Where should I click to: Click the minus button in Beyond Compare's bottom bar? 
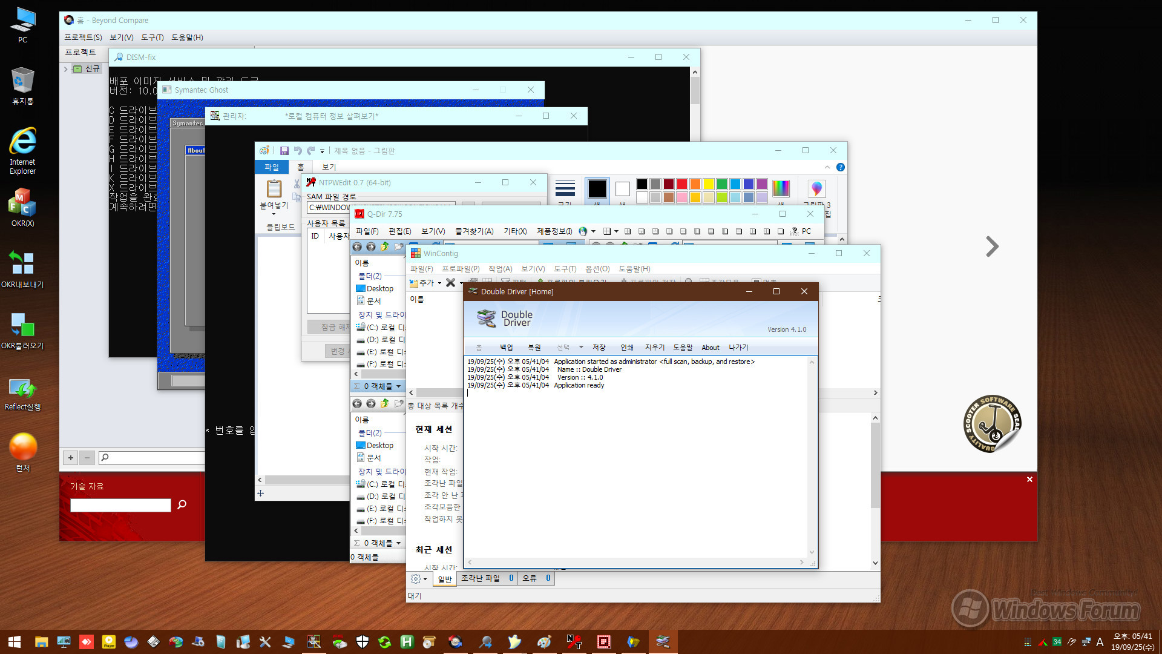[x=87, y=458]
